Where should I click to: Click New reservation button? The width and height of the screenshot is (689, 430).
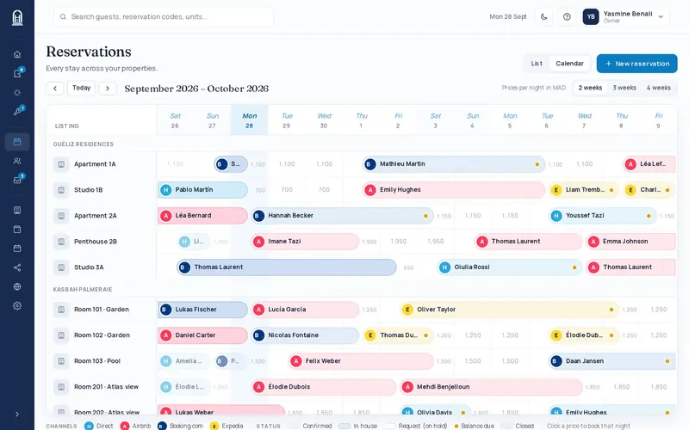coord(636,64)
